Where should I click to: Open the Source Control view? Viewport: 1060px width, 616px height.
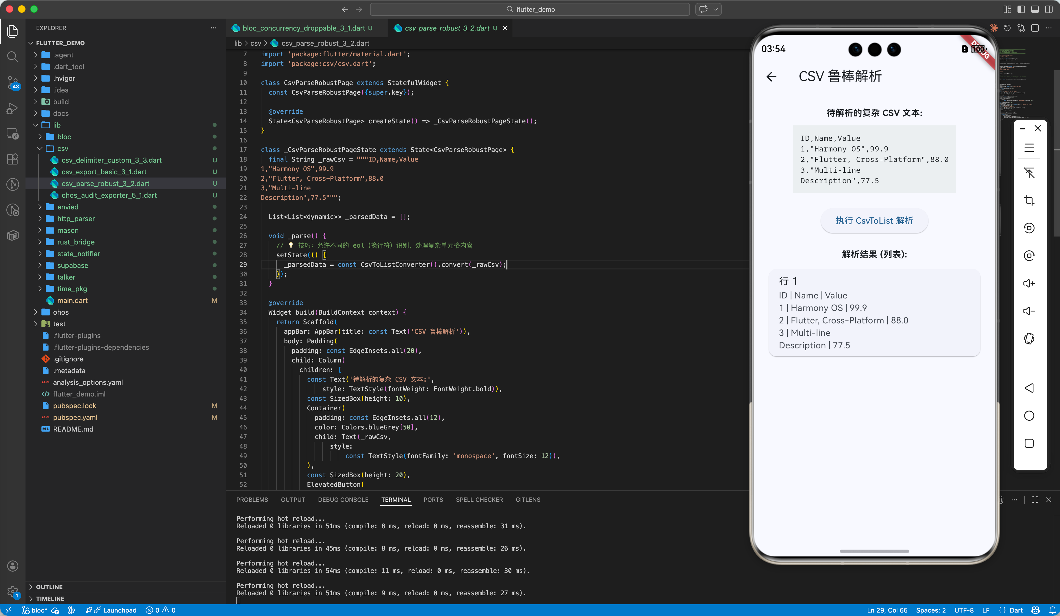[x=13, y=82]
